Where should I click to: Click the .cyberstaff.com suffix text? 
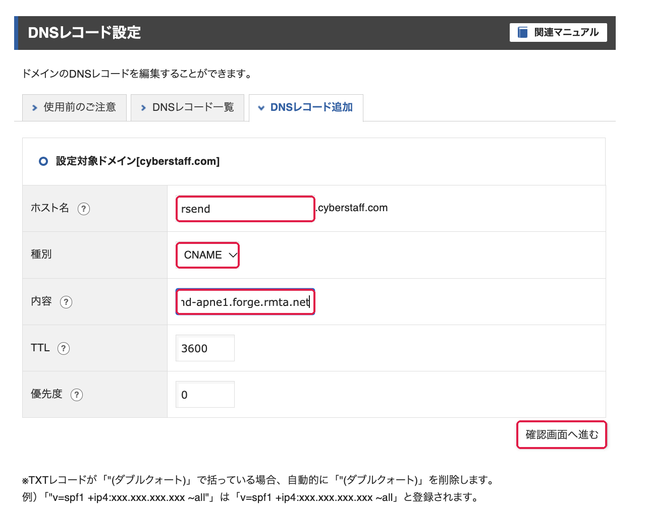[352, 208]
